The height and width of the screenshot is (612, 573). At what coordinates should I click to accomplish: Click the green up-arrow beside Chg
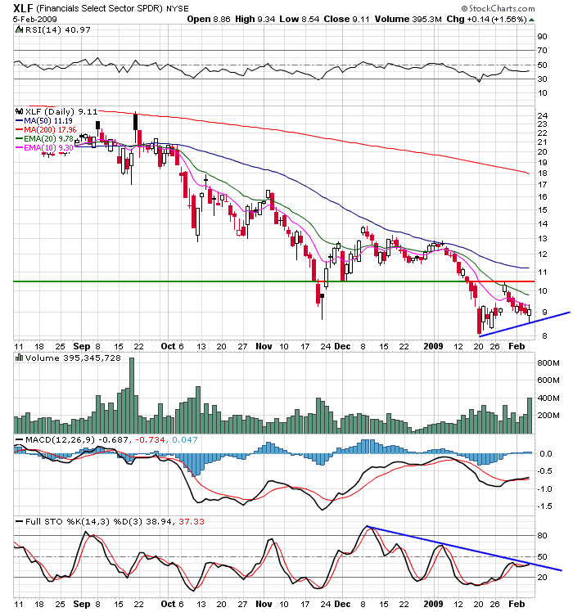click(x=531, y=20)
